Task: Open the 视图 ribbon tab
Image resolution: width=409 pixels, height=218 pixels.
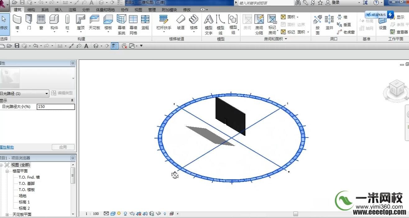Action: click(x=138, y=10)
